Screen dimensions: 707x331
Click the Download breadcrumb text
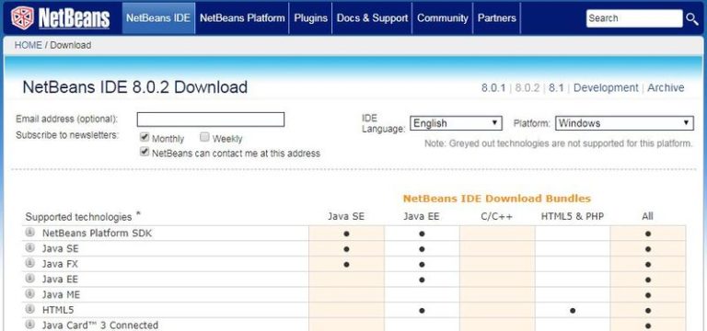click(x=70, y=45)
